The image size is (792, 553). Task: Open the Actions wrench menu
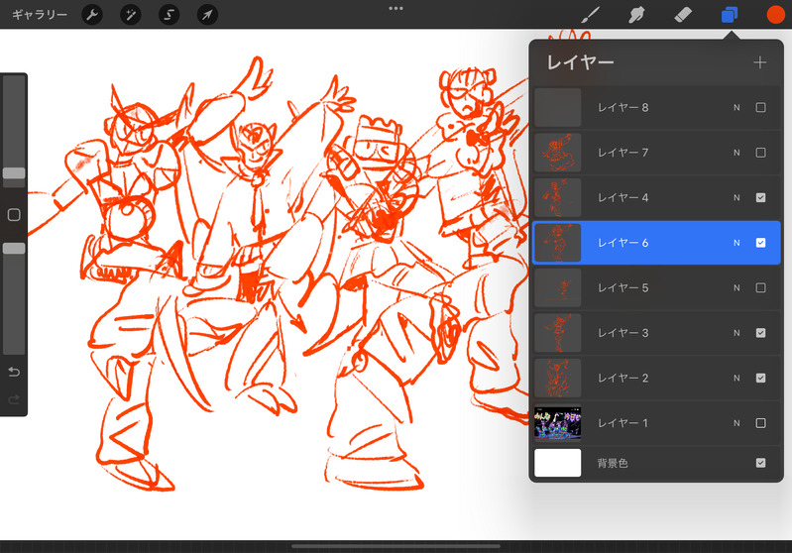click(92, 15)
